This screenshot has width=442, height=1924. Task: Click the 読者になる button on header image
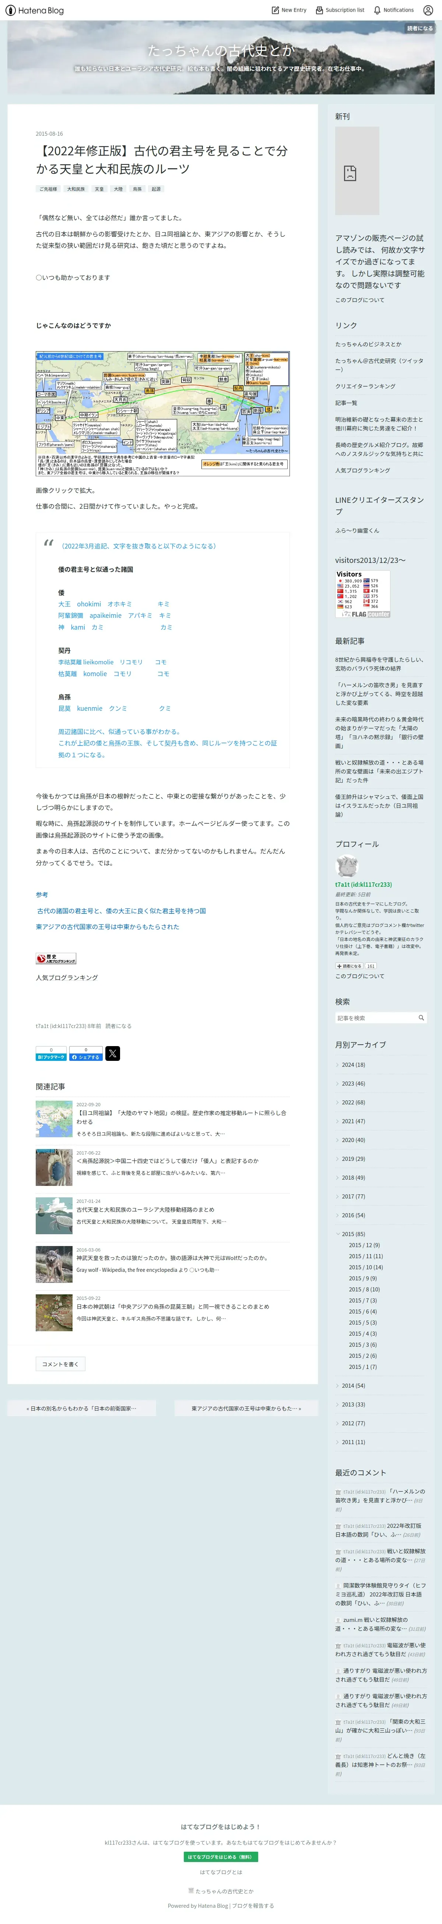(x=420, y=28)
